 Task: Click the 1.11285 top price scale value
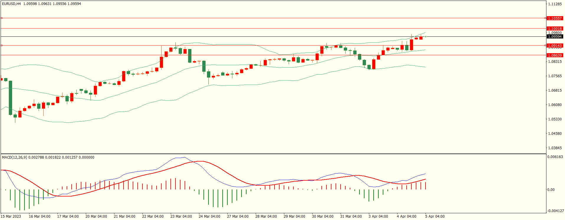554,4
